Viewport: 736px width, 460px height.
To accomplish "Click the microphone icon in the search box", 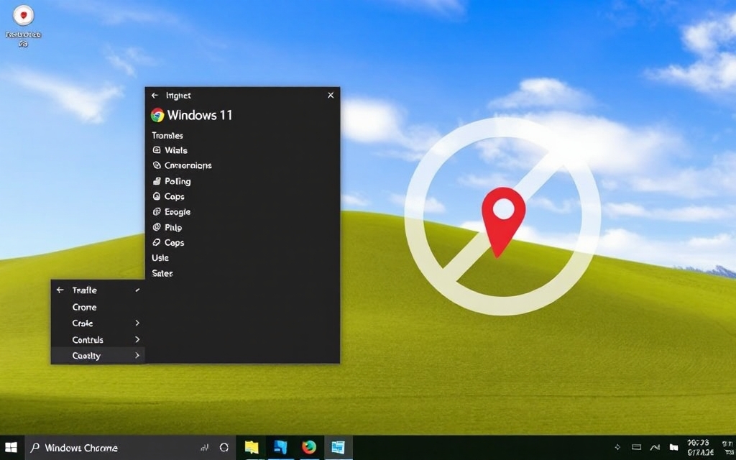I will (x=205, y=448).
